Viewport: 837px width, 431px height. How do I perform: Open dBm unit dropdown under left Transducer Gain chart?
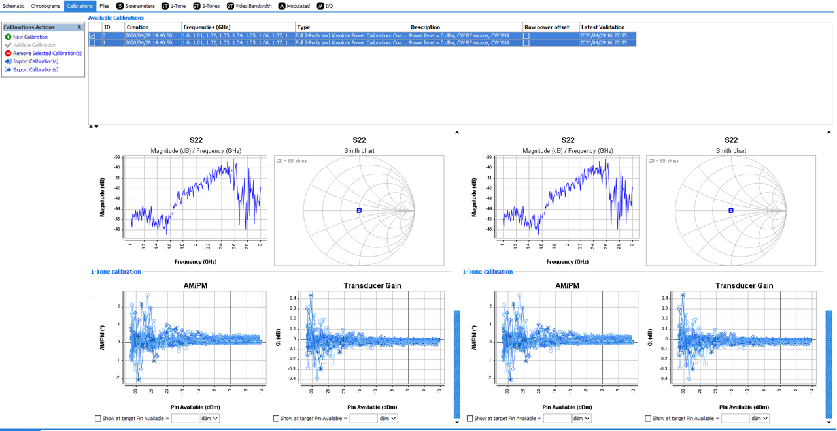point(388,419)
